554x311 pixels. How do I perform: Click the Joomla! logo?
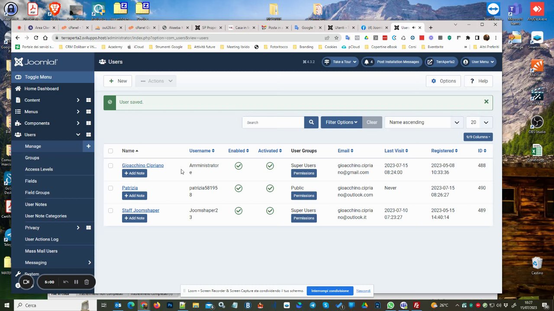pyautogui.click(x=35, y=62)
